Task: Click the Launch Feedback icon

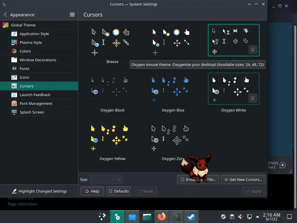Action: (14, 95)
